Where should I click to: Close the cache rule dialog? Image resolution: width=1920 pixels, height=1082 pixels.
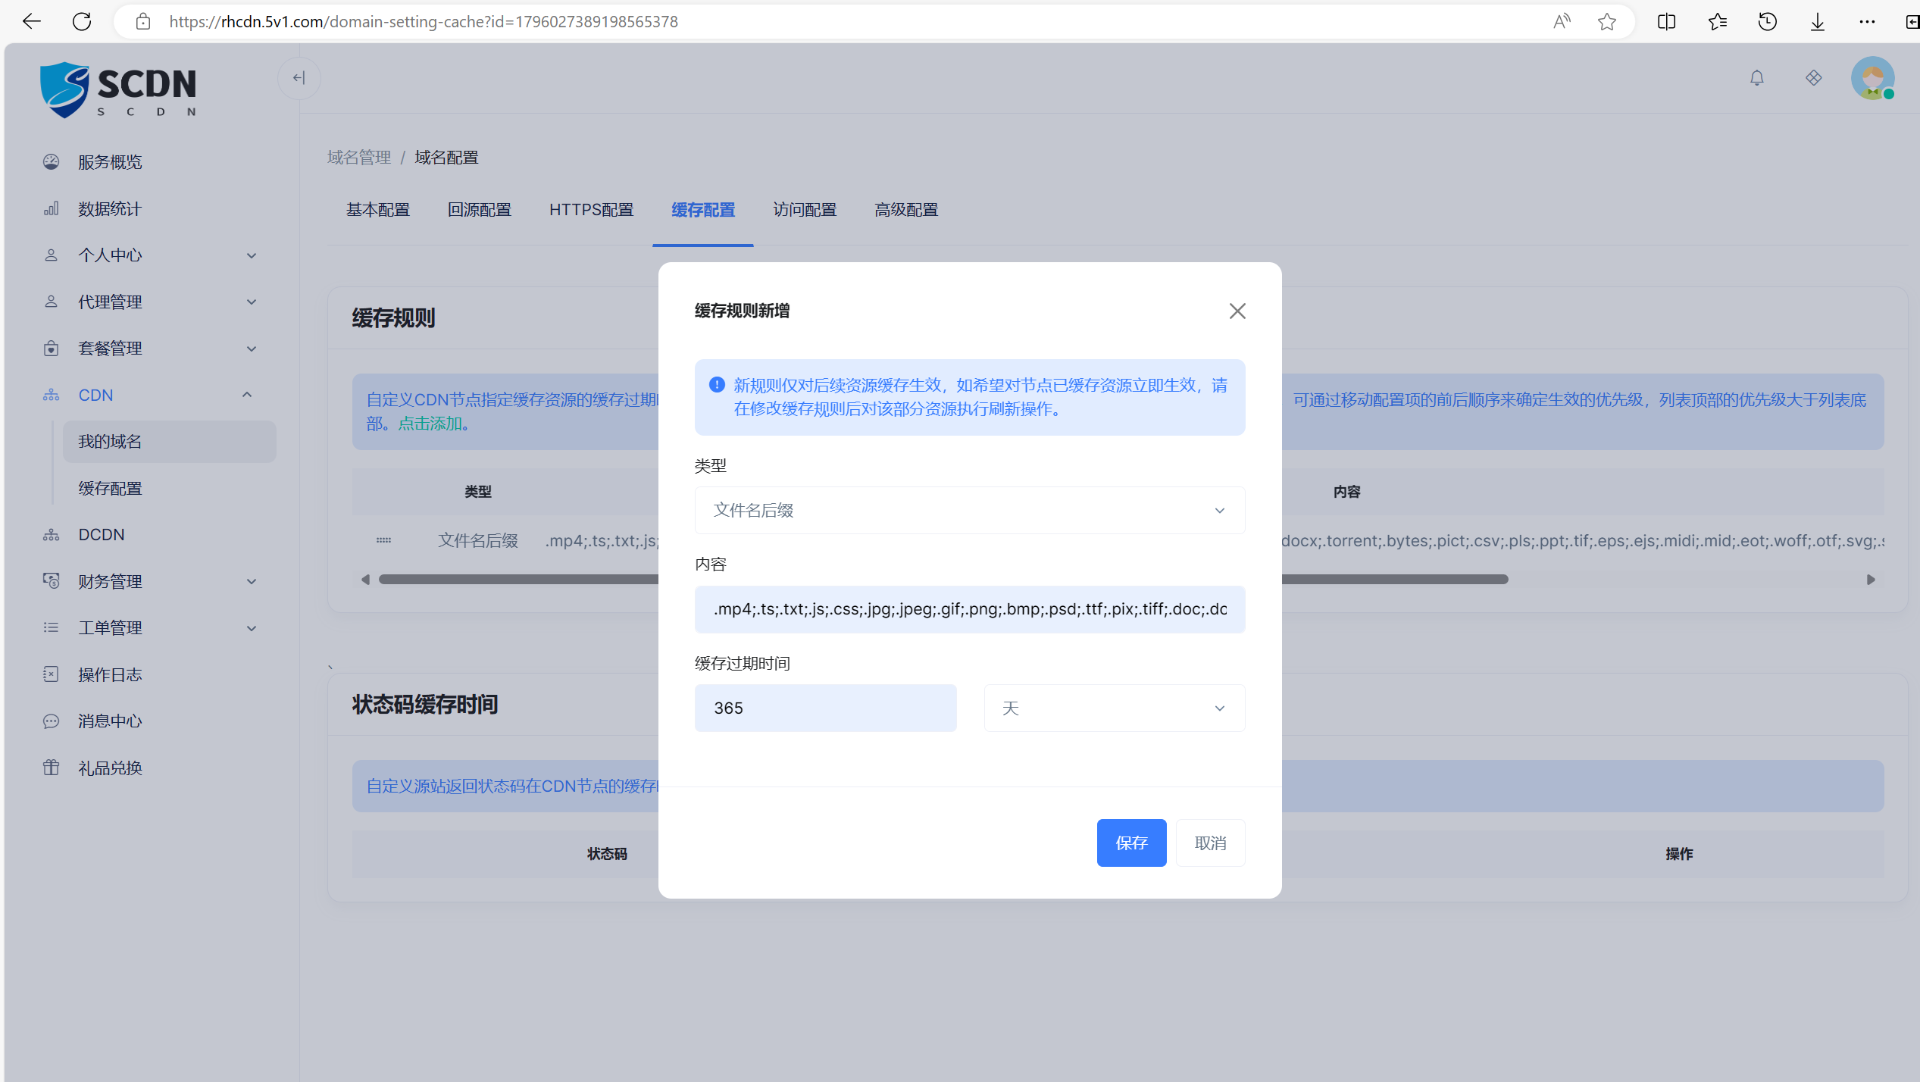[1237, 311]
